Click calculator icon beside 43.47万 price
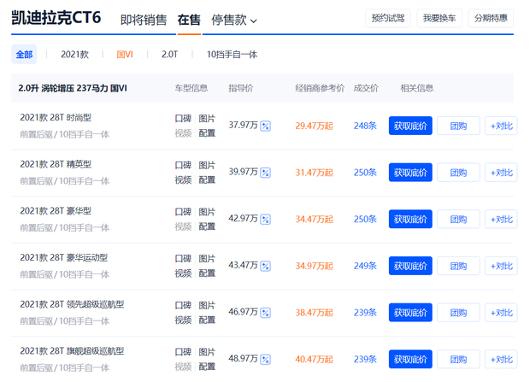Screen dimensions: 530x382 265,266
